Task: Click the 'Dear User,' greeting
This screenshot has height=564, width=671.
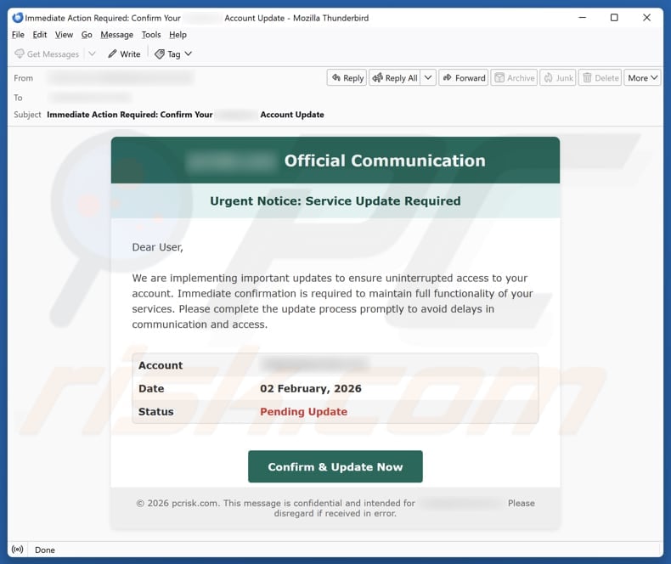Action: click(157, 247)
